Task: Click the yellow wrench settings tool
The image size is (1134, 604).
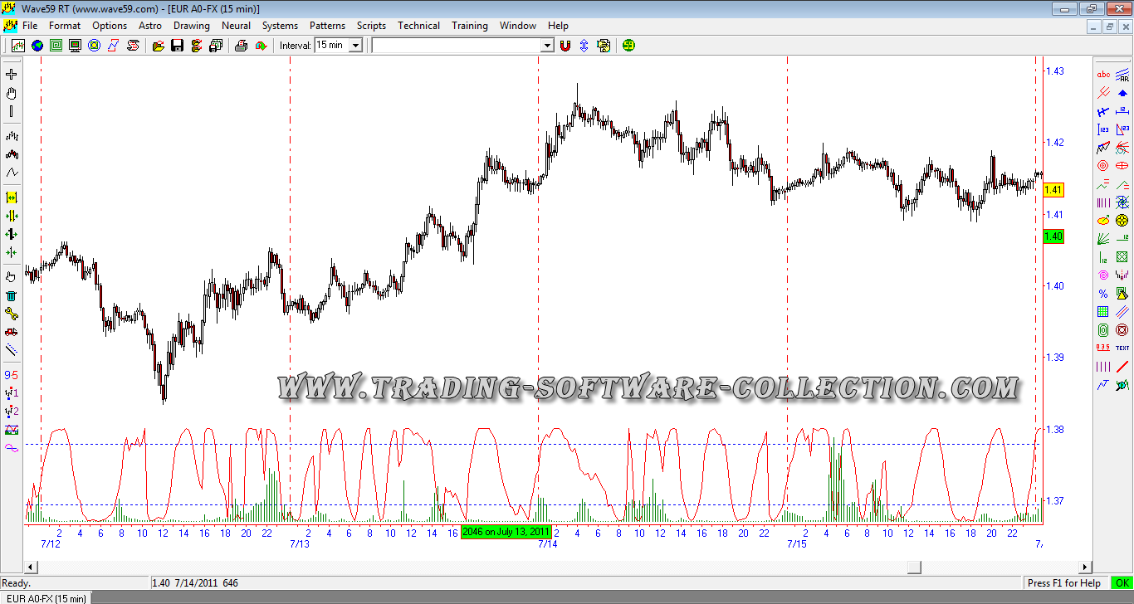Action: click(11, 314)
